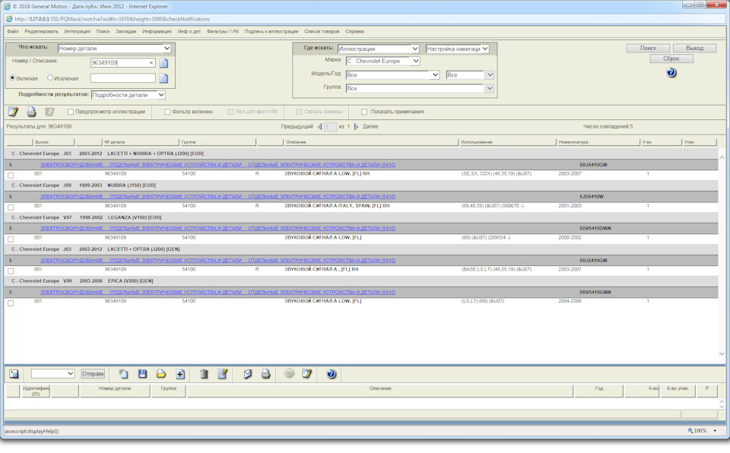Image resolution: width=730 pixels, height=453 pixels.
Task: Enable the Предпросмотр иллюстрации checkbox
Action: (71, 112)
